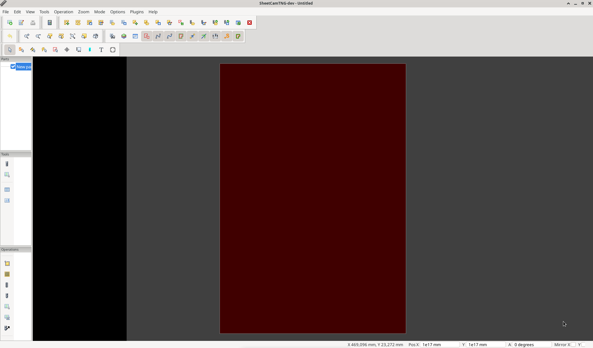Click the Pos X input field
The width and height of the screenshot is (593, 348).
click(x=439, y=345)
